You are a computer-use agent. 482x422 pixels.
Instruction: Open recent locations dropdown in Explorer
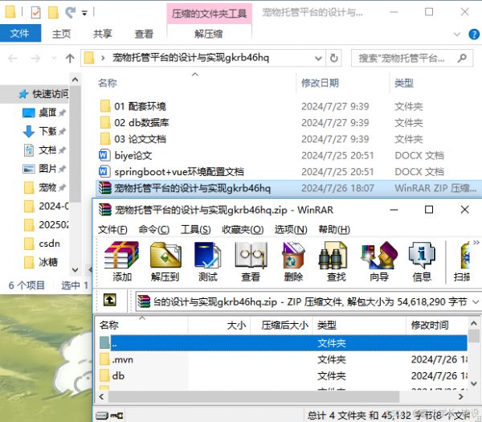pos(54,58)
